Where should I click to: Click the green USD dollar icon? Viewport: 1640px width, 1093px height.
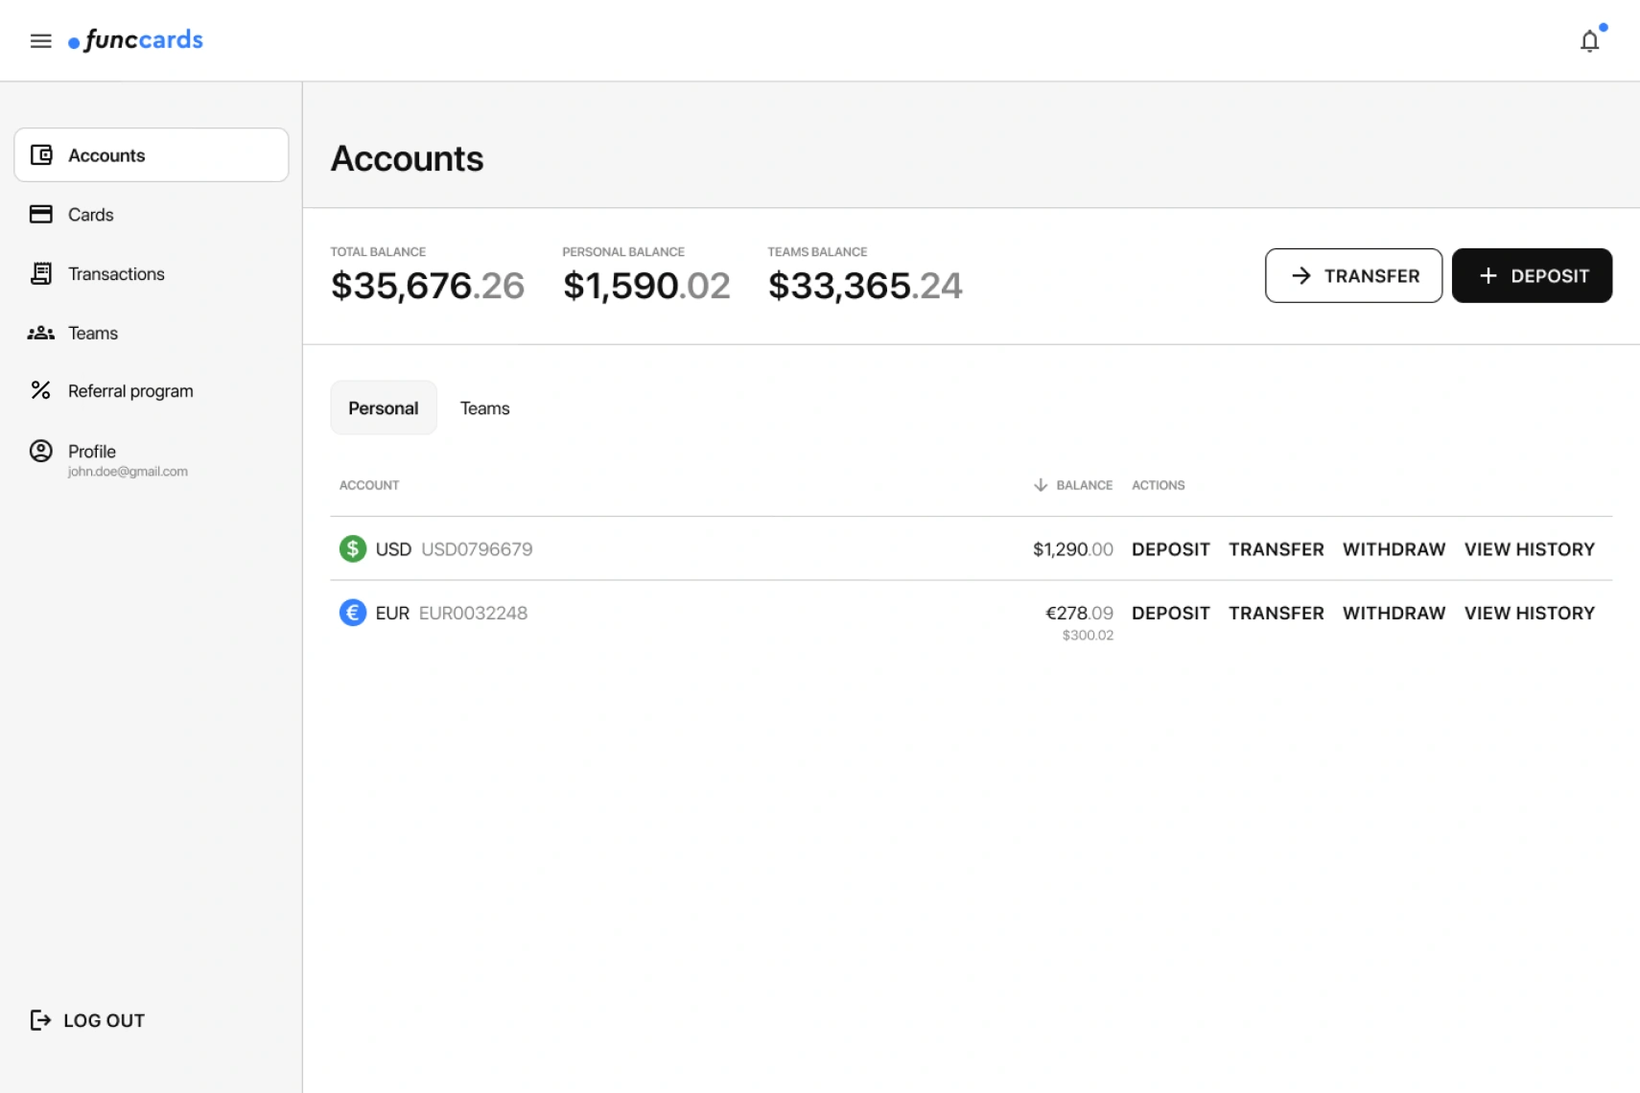[x=353, y=548]
